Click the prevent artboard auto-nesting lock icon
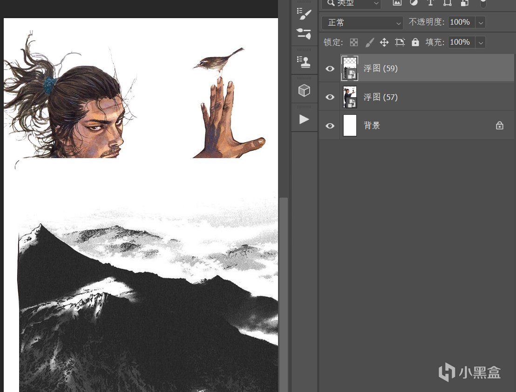This screenshot has width=516, height=392. point(400,42)
